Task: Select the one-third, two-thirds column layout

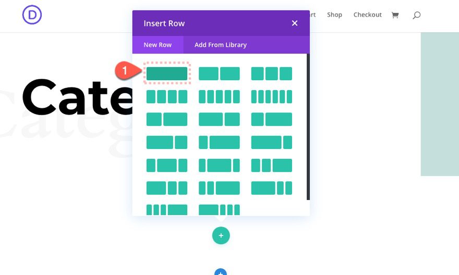Action: (271, 119)
